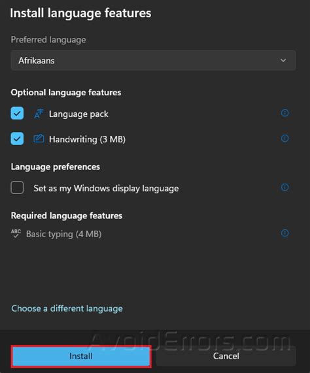Open the Afrikaans preferred language dropdown
Viewport: 310px width, 373px height.
pyautogui.click(x=153, y=60)
